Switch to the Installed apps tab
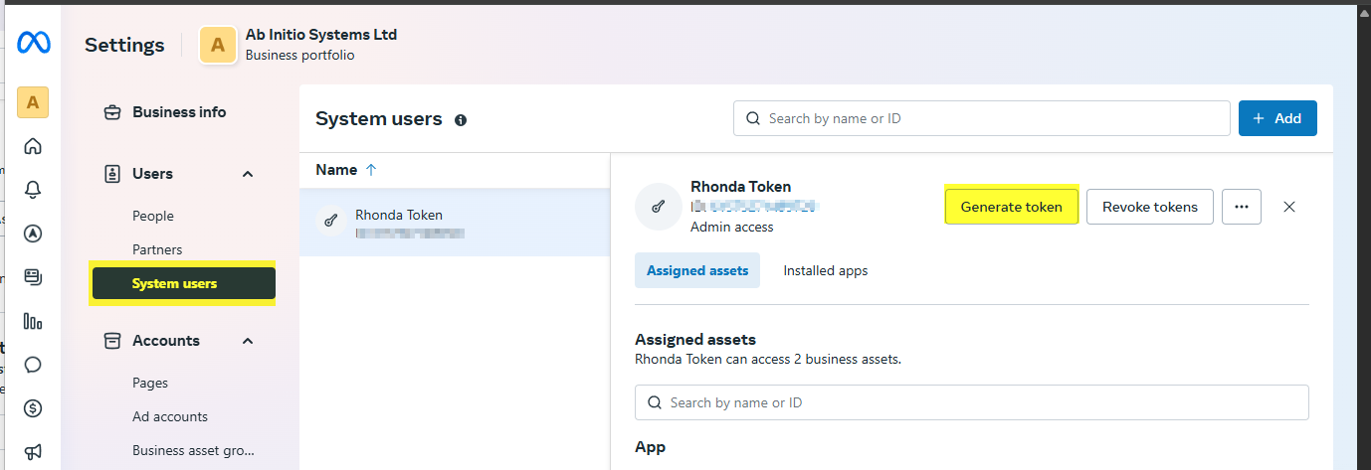This screenshot has width=1371, height=470. click(x=825, y=270)
